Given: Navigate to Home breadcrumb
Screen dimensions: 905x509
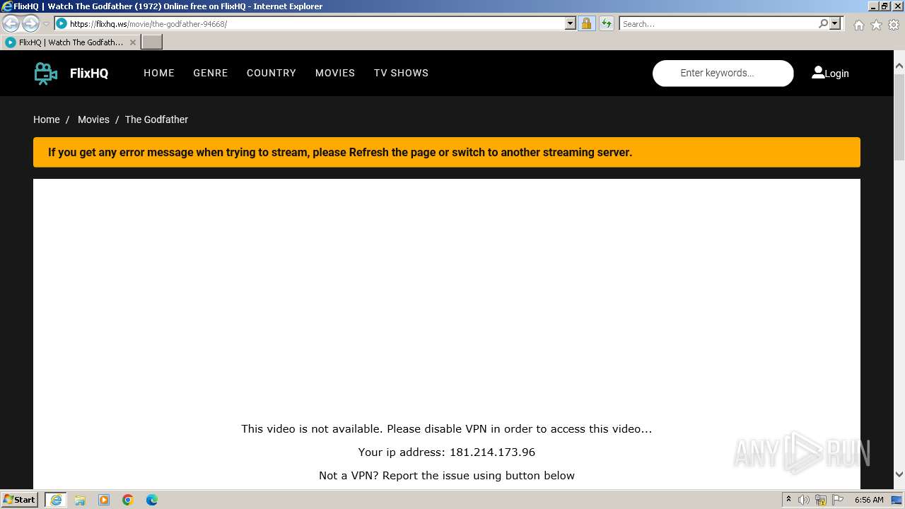Looking at the screenshot, I should 47,119.
